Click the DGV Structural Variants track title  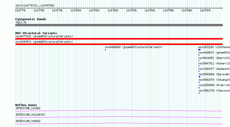click(36, 33)
